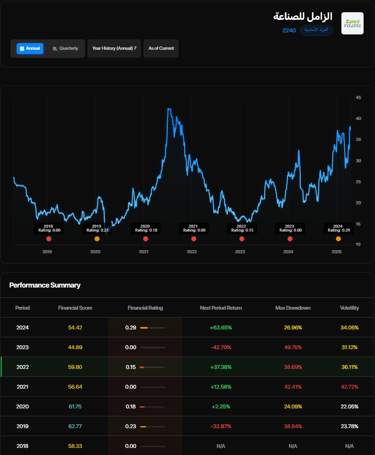
Task: Select the 2021 period row
Action: [187, 387]
